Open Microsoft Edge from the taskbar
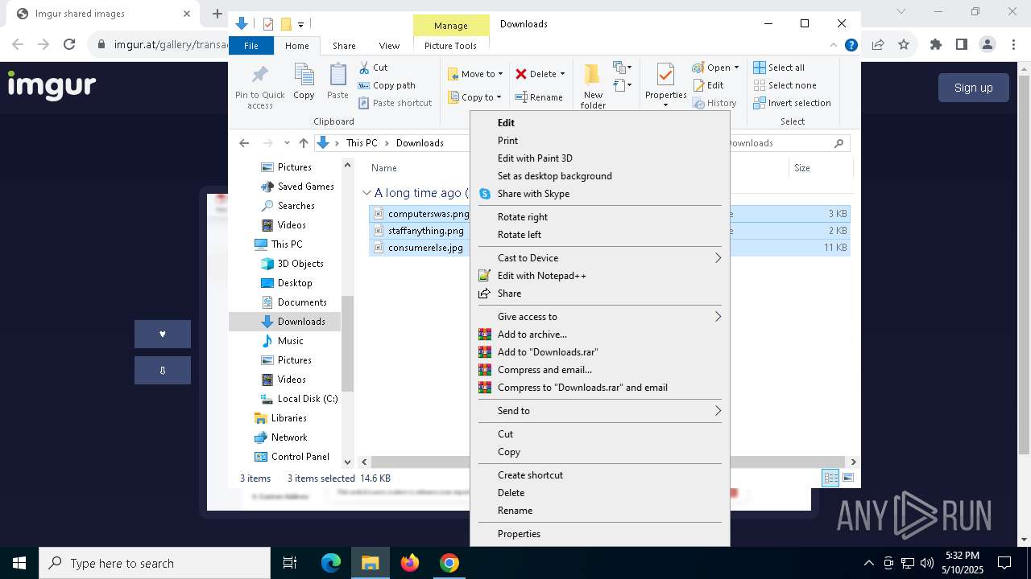Screen dimensions: 1031x579 [x=331, y=563]
